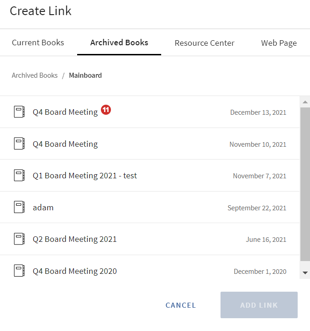The image size is (310, 331).
Task: Switch to the Current Books tab
Action: point(38,43)
